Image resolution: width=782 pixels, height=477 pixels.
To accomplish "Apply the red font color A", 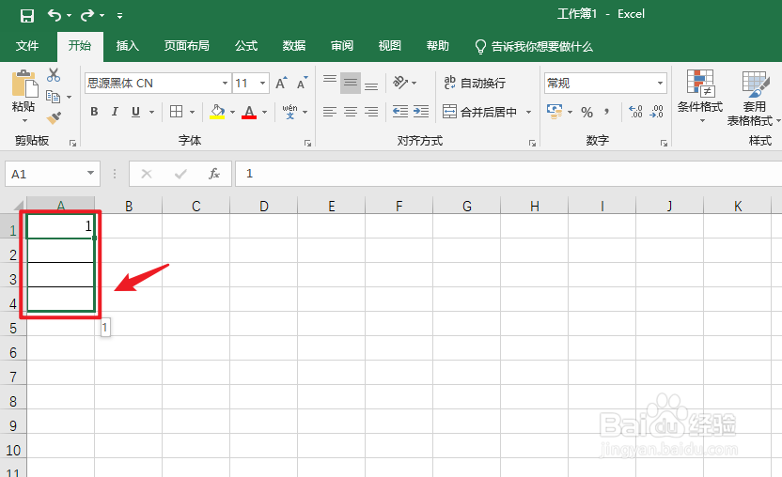I will pyautogui.click(x=249, y=112).
